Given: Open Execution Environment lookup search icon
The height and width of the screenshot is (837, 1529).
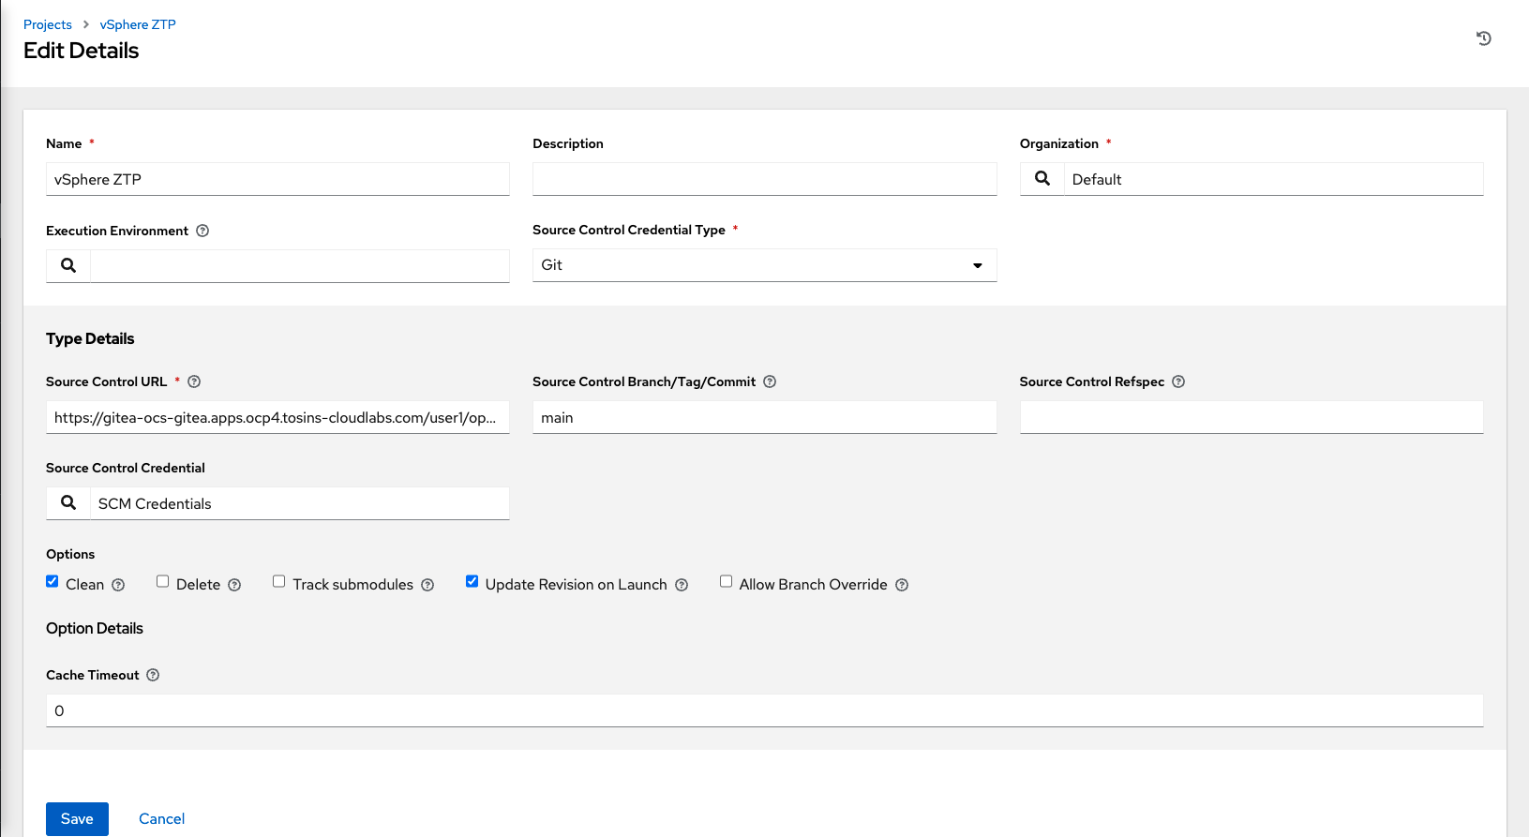Looking at the screenshot, I should (x=68, y=265).
